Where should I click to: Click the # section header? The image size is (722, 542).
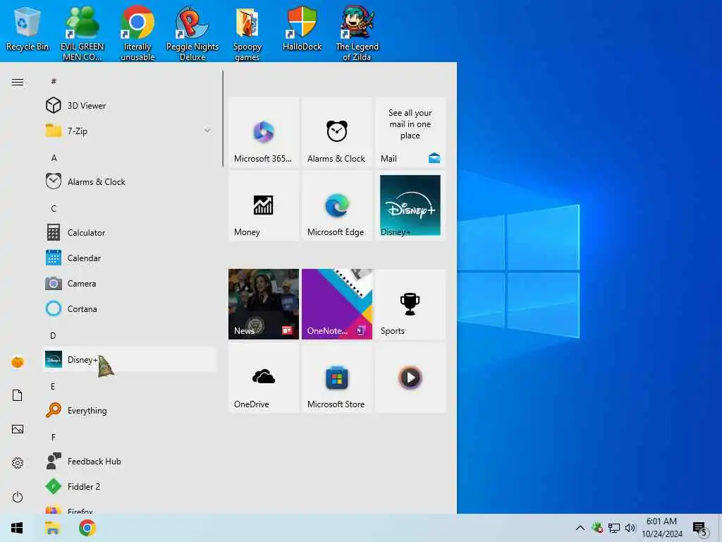pos(54,82)
